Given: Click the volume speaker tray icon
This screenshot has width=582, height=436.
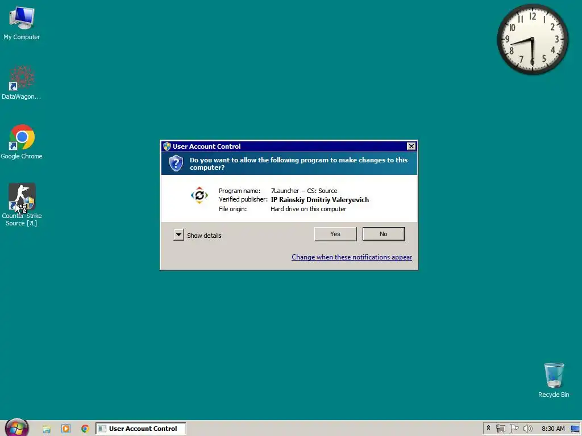Looking at the screenshot, I should point(527,429).
